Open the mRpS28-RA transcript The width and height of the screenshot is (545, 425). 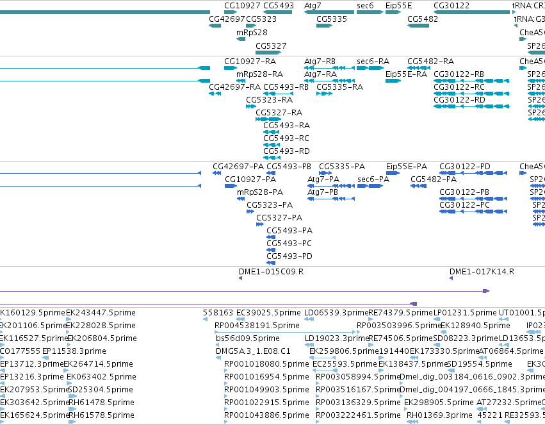[241, 81]
